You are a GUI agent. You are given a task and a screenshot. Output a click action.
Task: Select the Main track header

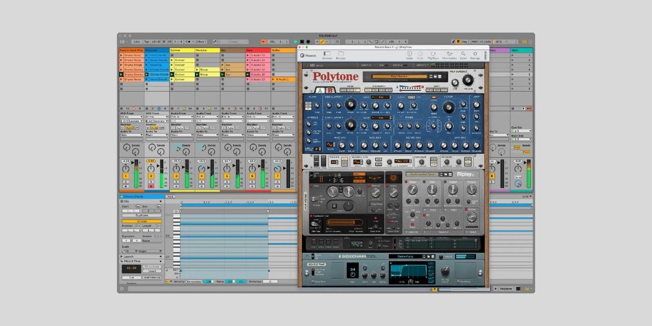(522, 50)
